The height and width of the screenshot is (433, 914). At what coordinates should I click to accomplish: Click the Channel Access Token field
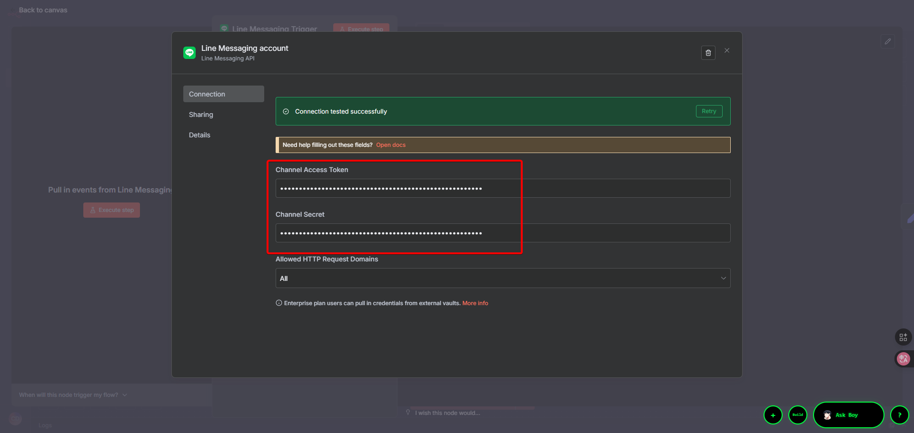pos(502,189)
